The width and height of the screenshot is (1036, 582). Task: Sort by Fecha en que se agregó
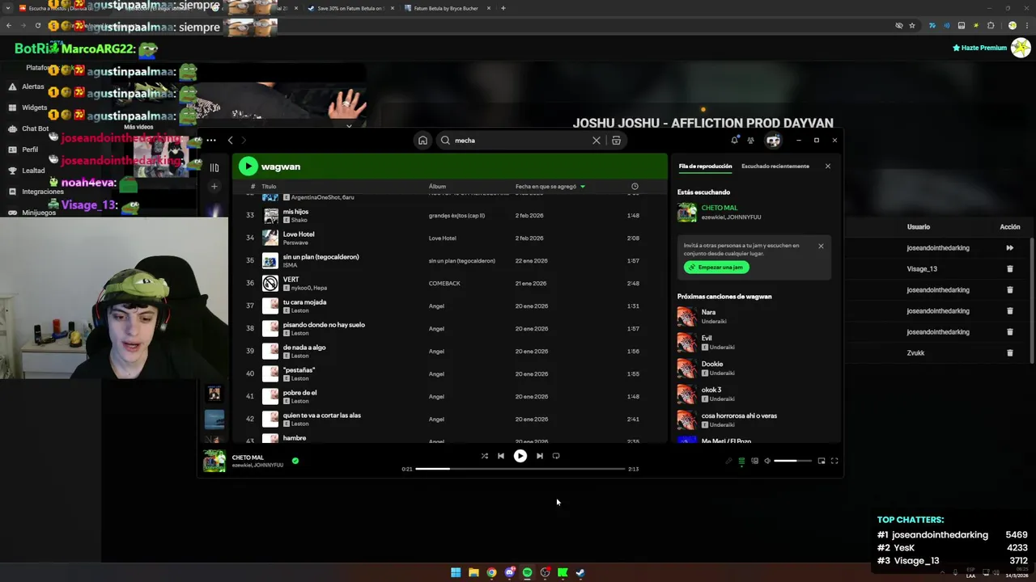(550, 187)
